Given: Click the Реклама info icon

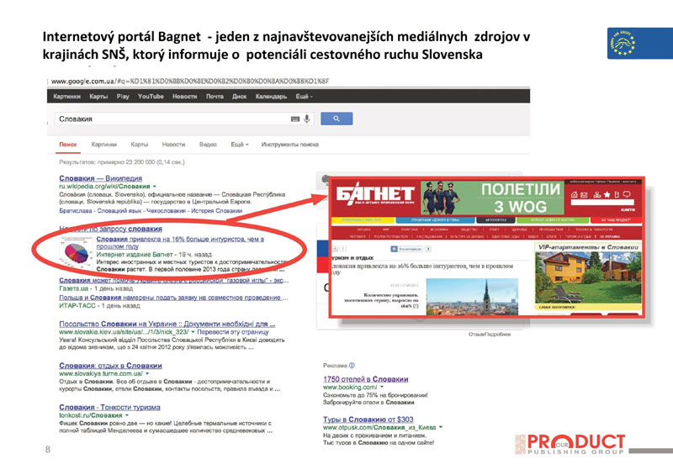Looking at the screenshot, I should tap(352, 366).
